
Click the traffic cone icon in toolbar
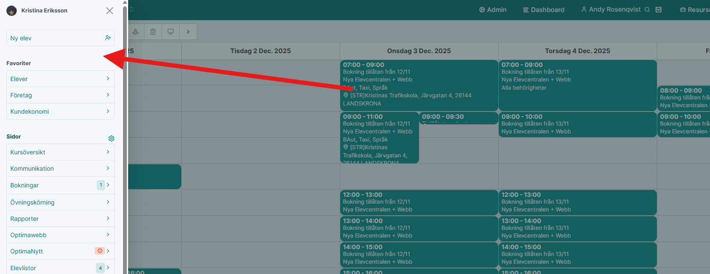point(135,32)
